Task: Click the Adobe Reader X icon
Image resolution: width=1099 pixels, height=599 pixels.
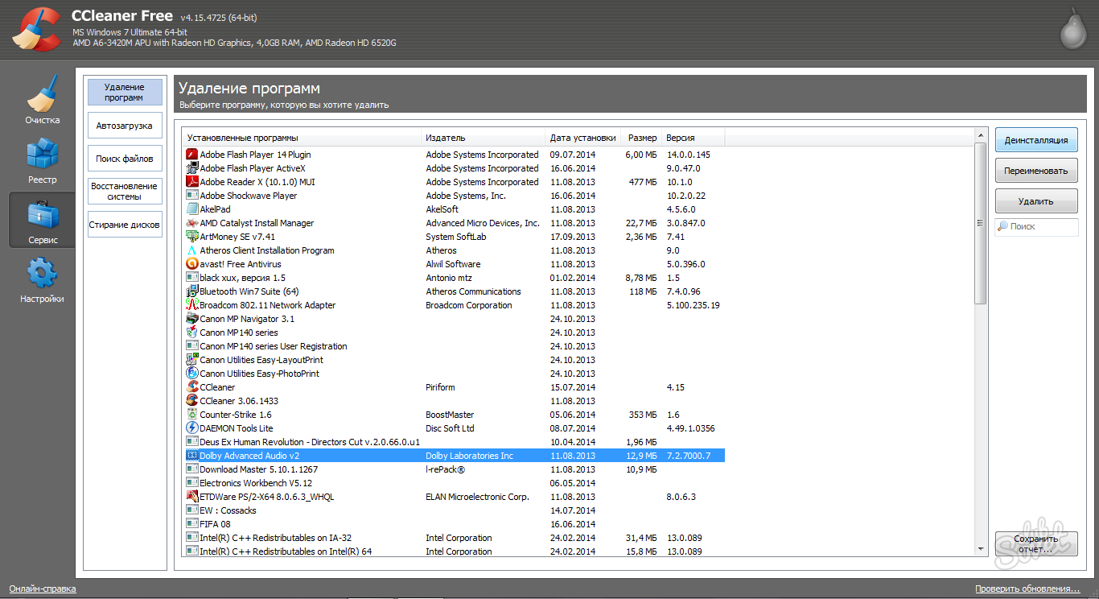Action: (192, 182)
